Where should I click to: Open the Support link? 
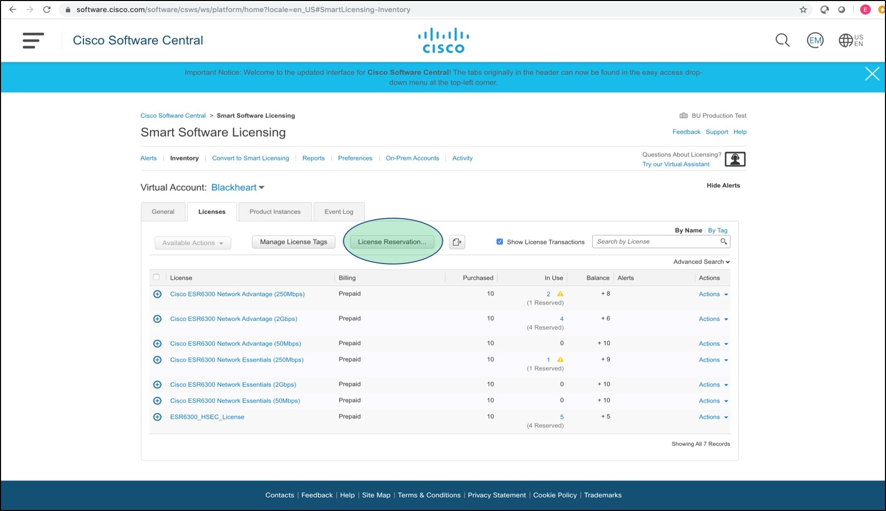[x=717, y=132]
